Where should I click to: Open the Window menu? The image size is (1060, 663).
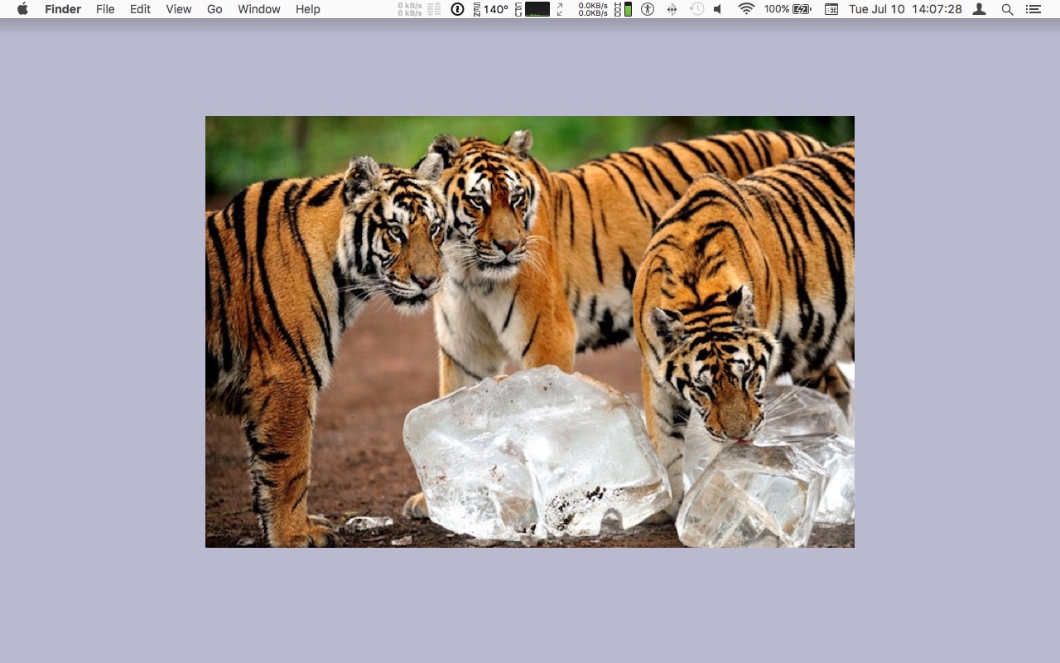258,9
